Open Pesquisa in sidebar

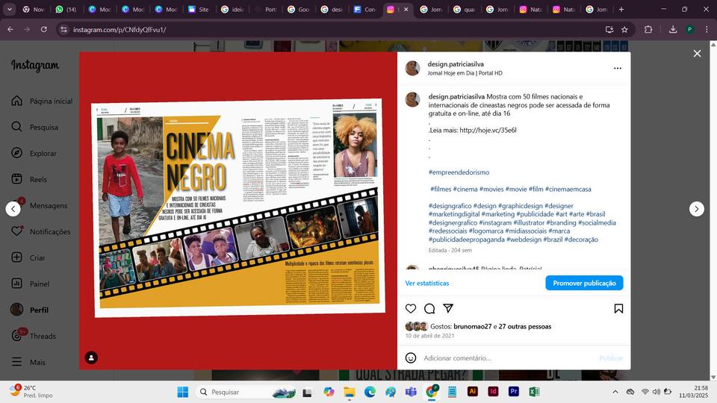[x=35, y=127]
